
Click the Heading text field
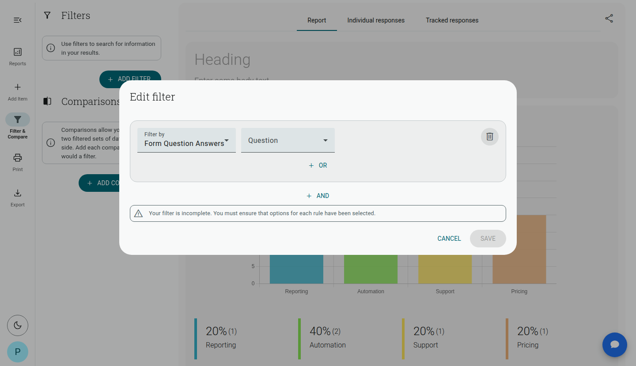[223, 60]
